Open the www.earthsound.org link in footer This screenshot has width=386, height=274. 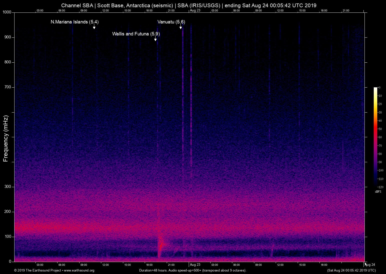[79, 271]
